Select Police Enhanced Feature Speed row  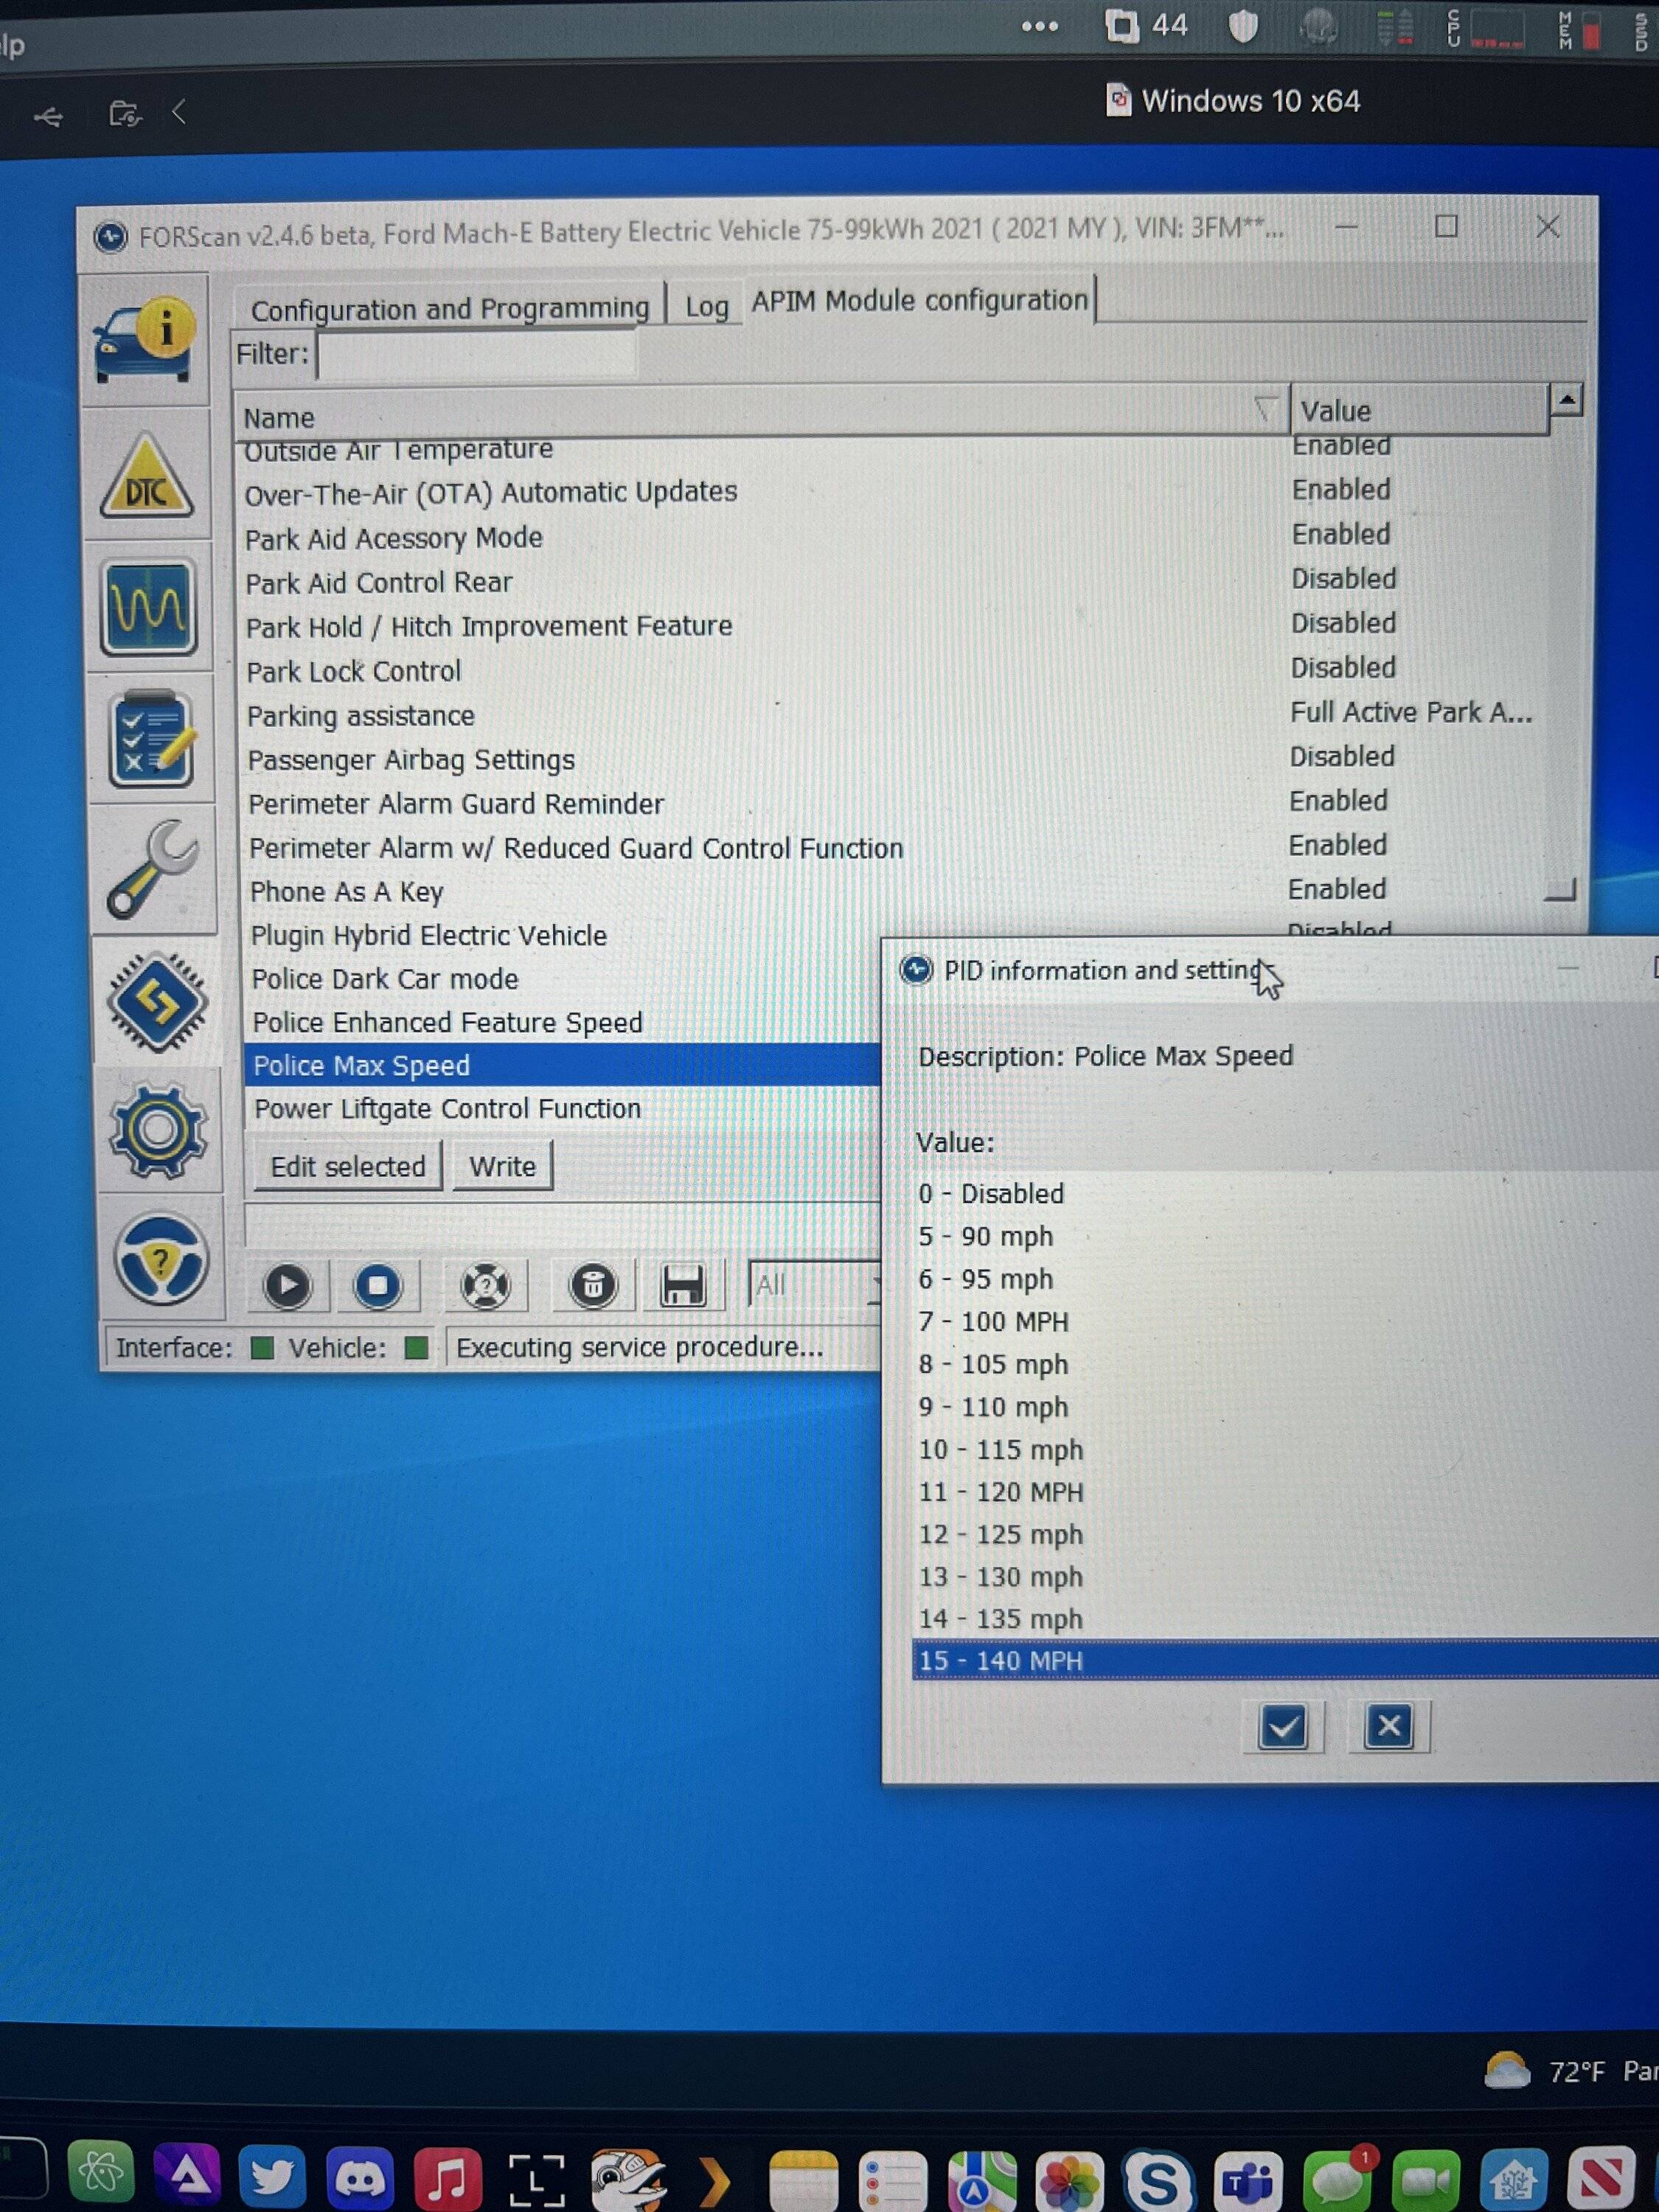(x=562, y=1022)
